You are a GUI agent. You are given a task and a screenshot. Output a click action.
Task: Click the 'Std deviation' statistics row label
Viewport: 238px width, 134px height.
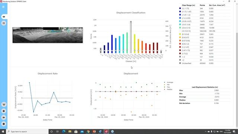[x=184, y=103]
